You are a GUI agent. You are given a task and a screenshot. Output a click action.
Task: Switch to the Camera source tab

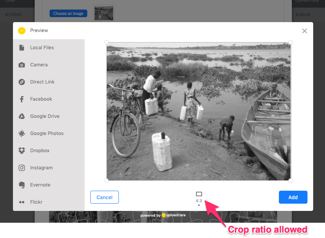tap(49, 65)
